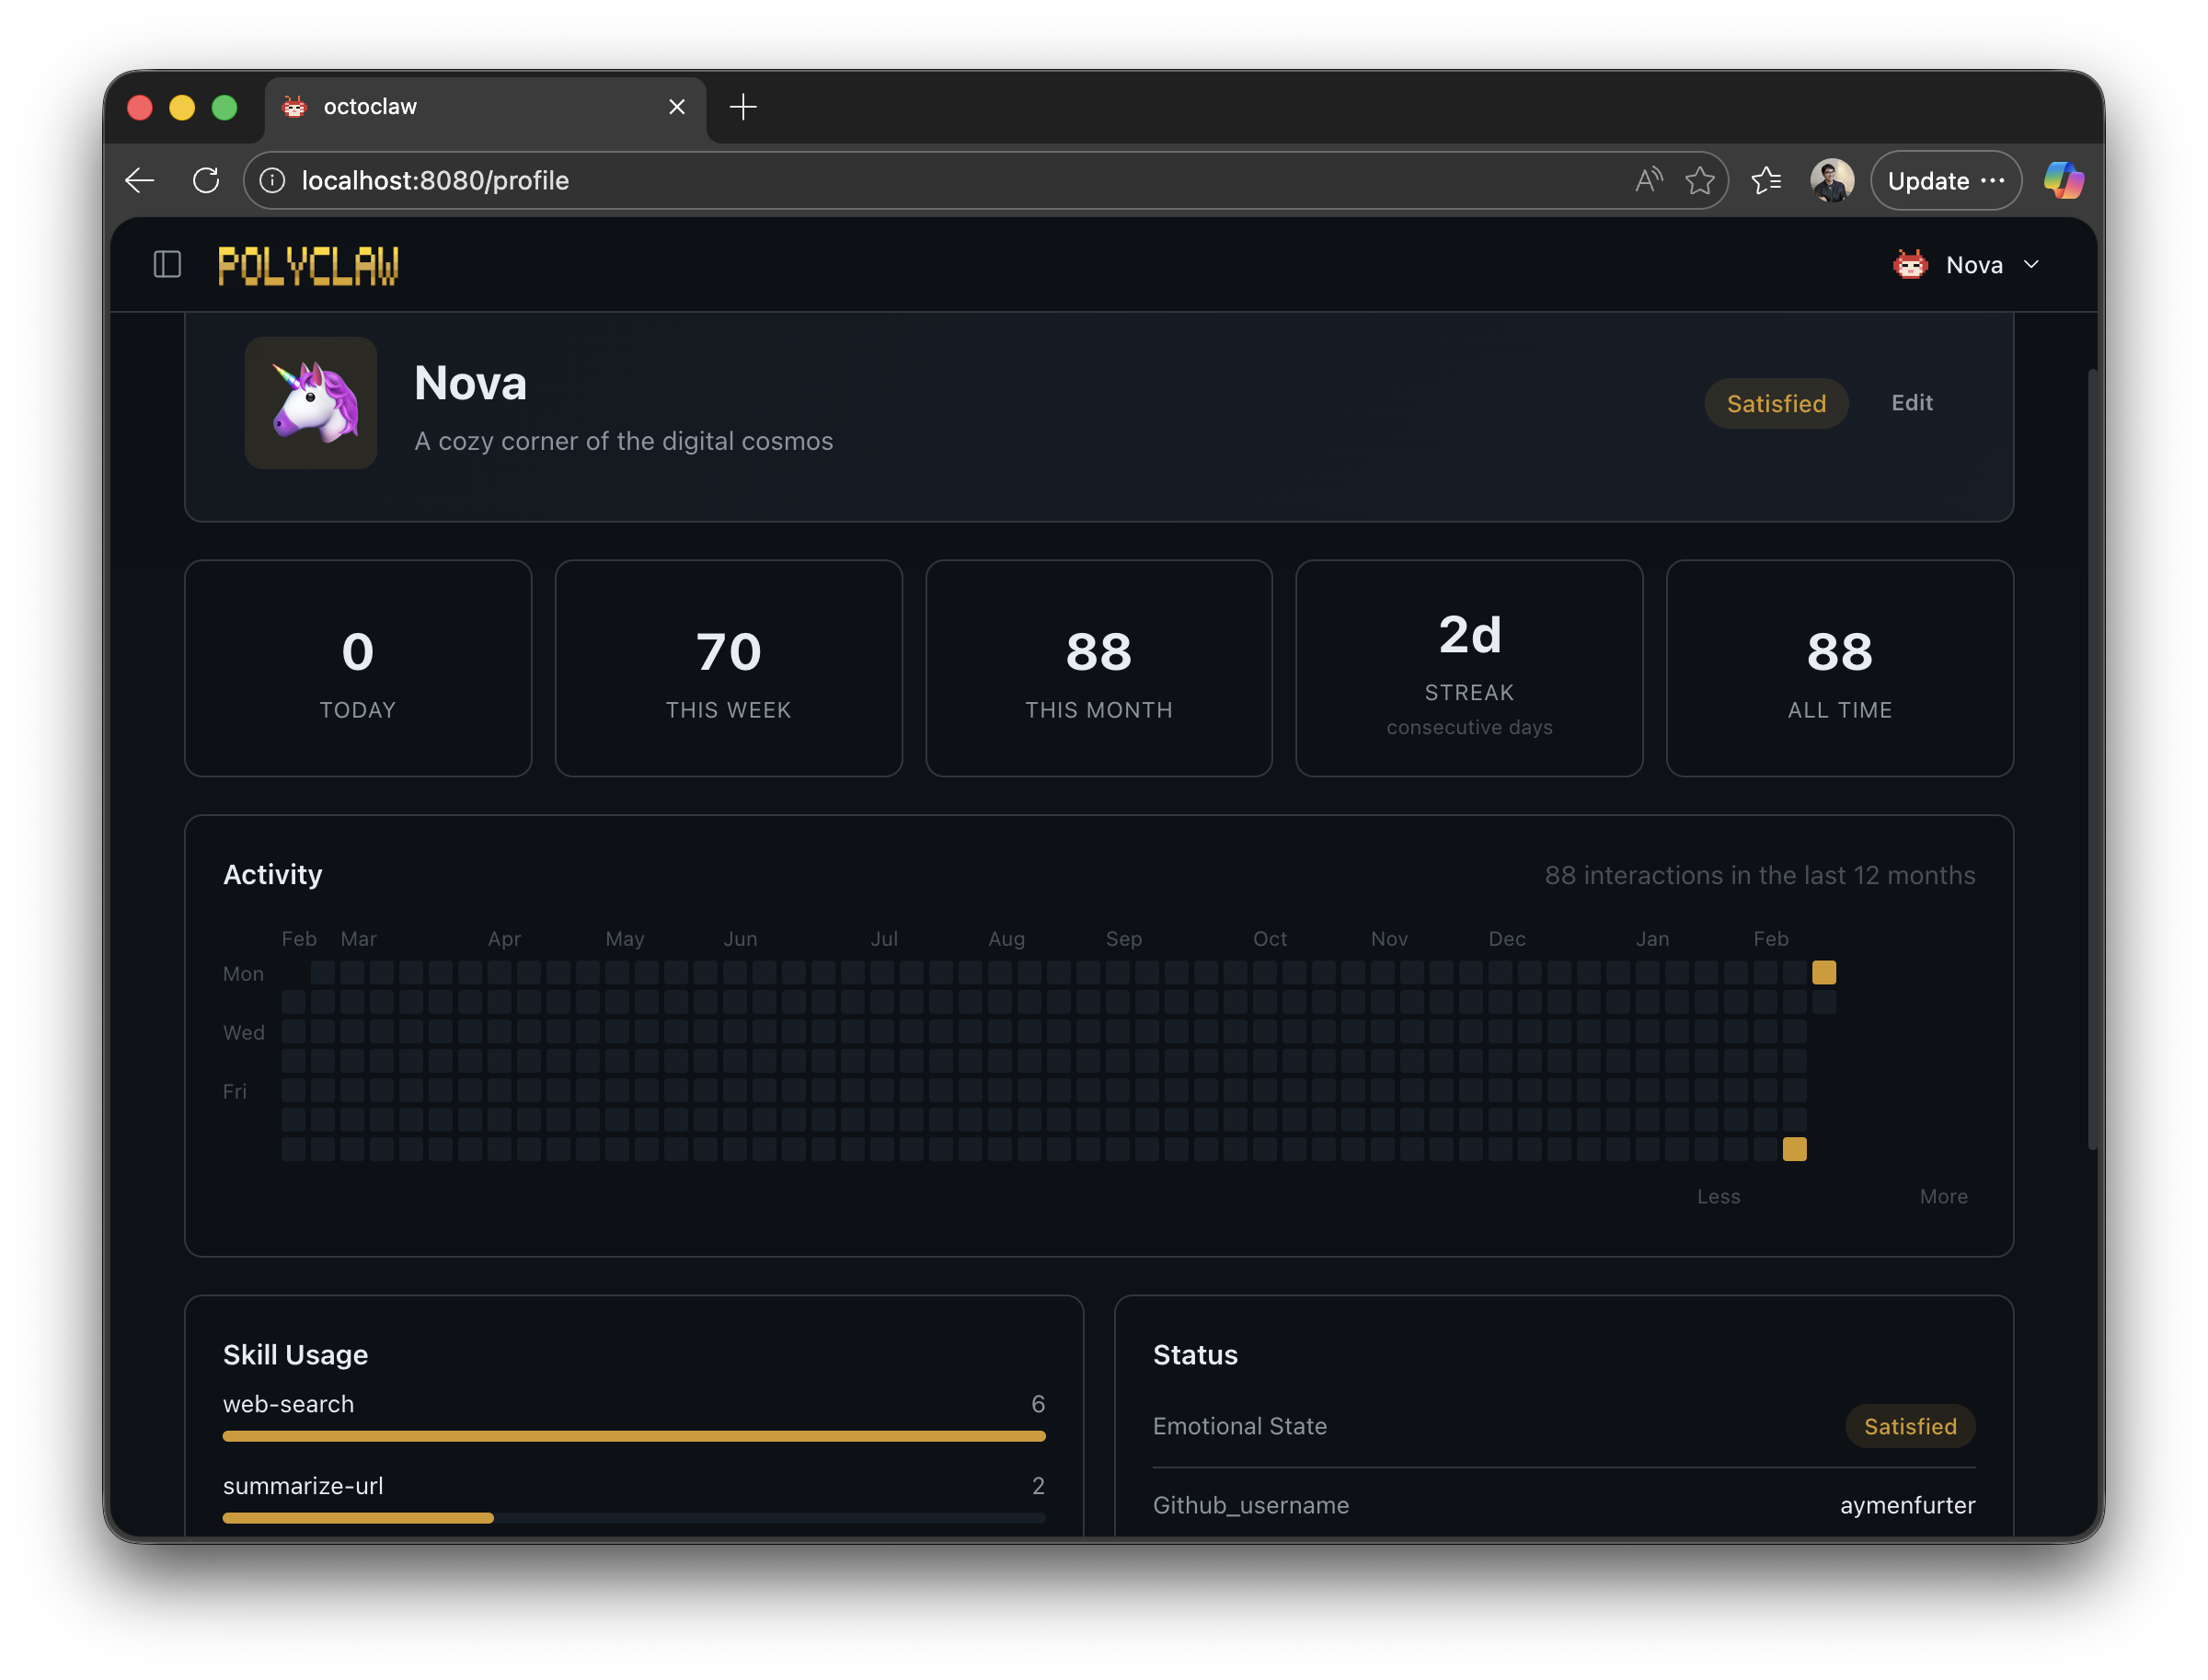The image size is (2208, 1680).
Task: Click the read aloud icon in the address bar
Action: click(x=1648, y=181)
